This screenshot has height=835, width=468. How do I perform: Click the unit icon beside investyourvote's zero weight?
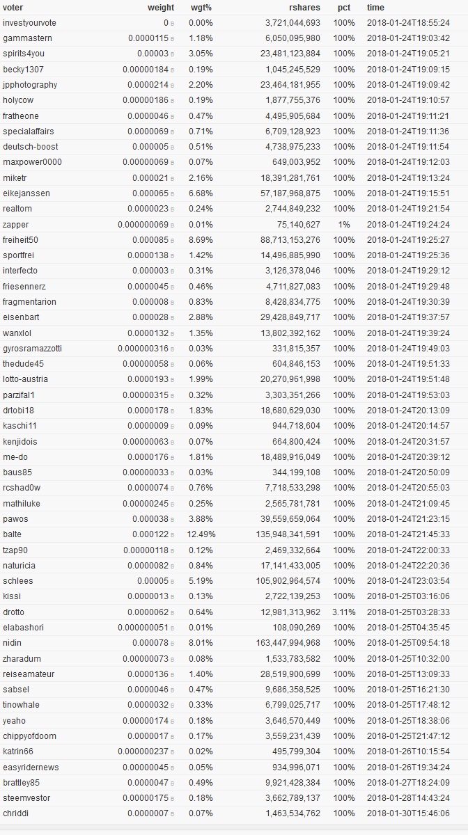point(173,24)
